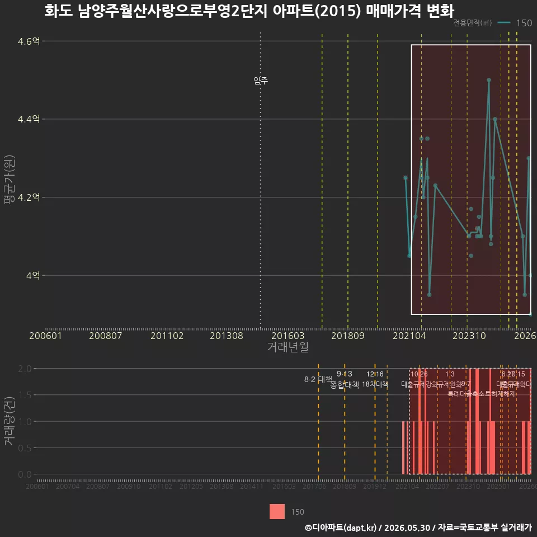Viewport: 537px width, 537px height.
Task: Click '201912' on the volume chart x-axis
Action: coord(375,486)
